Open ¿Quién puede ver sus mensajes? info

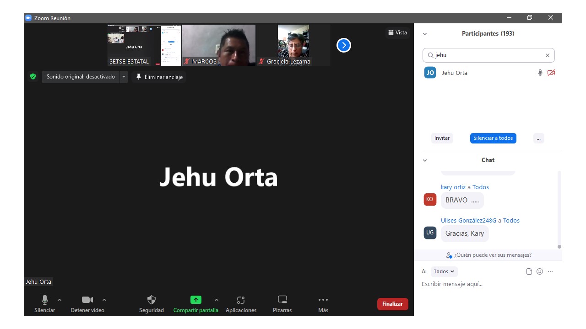click(488, 255)
